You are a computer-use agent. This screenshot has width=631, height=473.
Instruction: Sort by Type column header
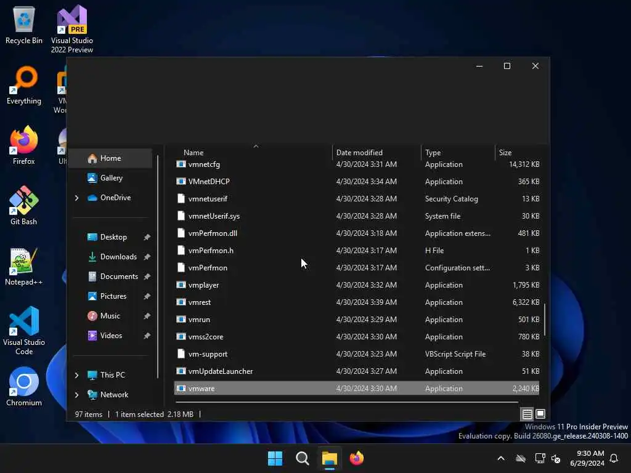pyautogui.click(x=458, y=153)
